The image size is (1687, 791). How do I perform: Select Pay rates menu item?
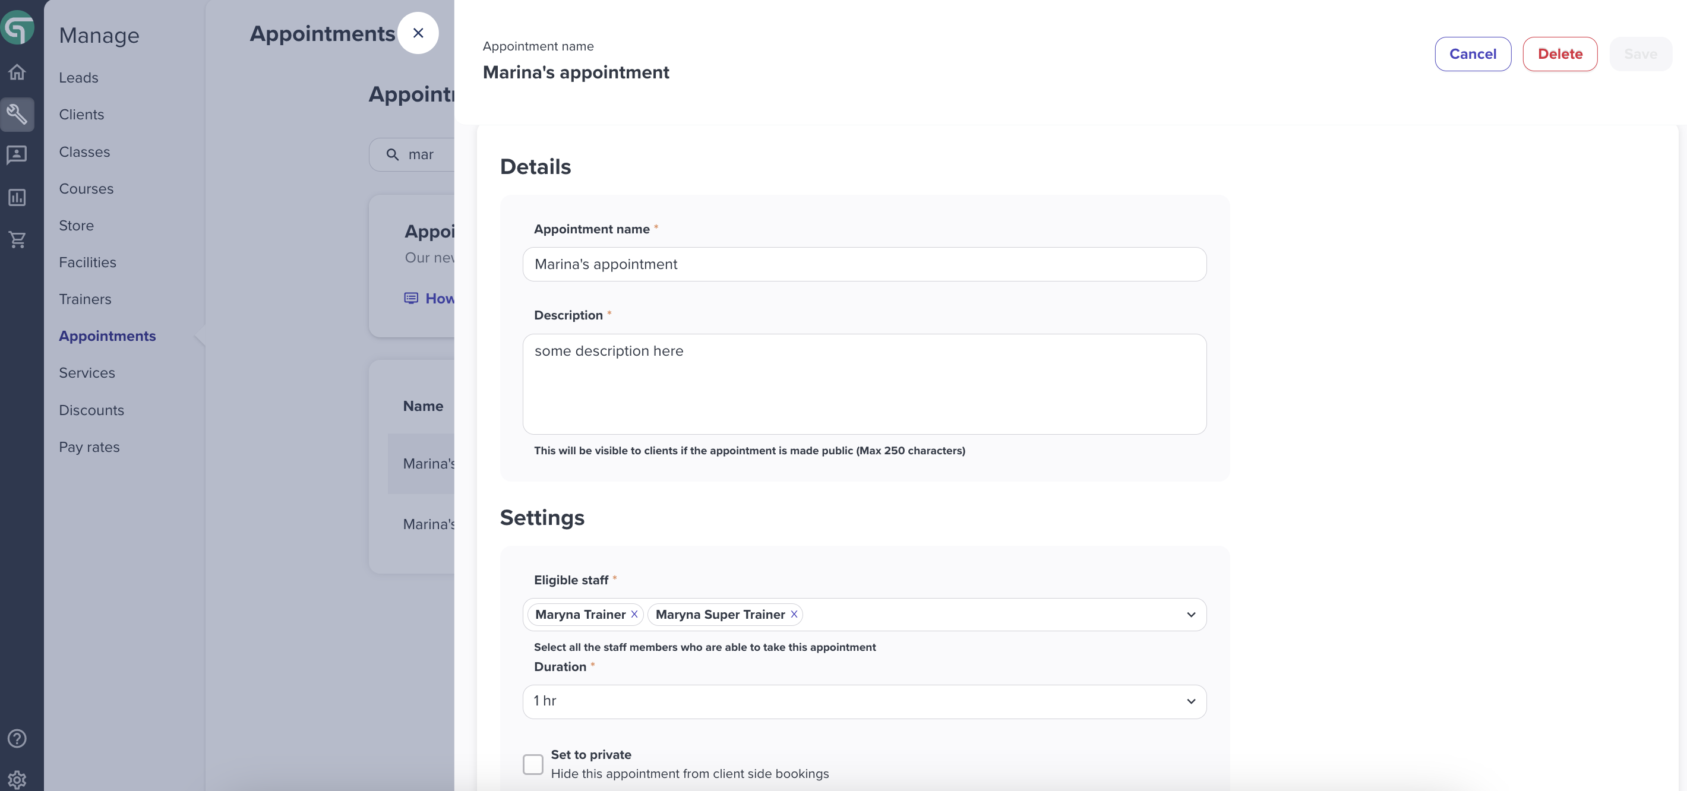(89, 447)
